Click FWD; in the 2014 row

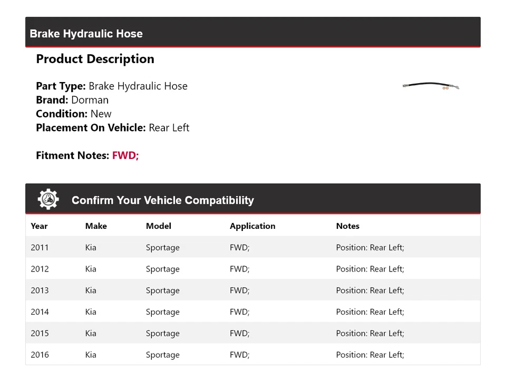click(239, 312)
